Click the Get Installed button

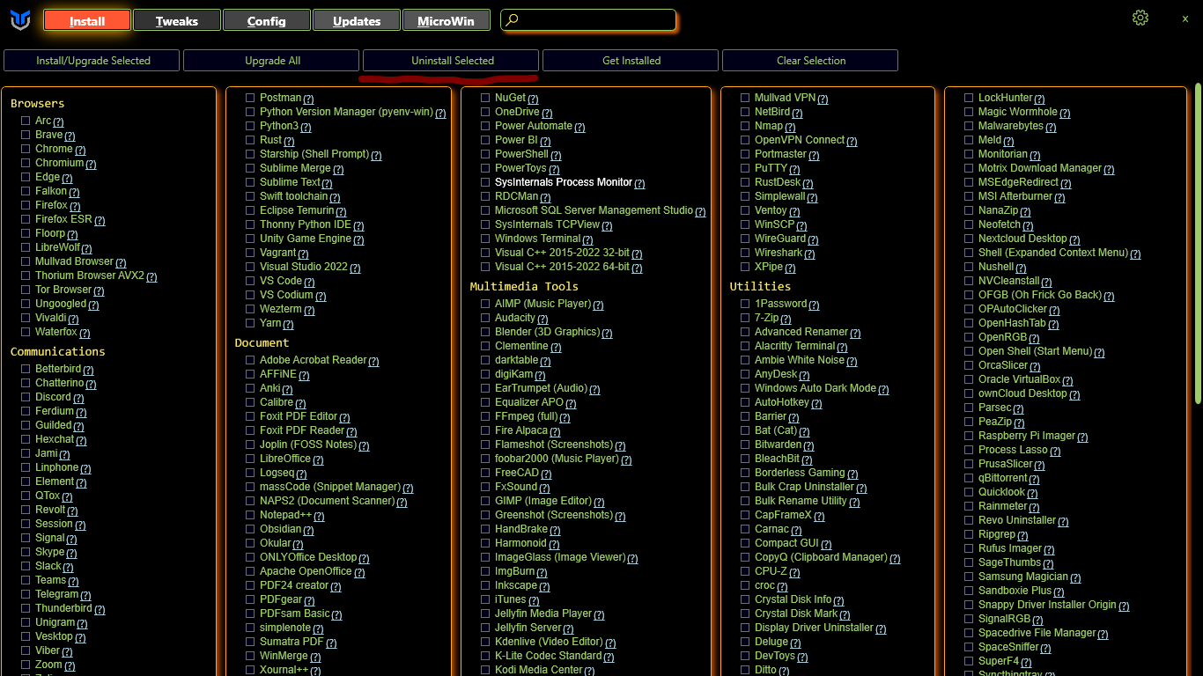[631, 61]
